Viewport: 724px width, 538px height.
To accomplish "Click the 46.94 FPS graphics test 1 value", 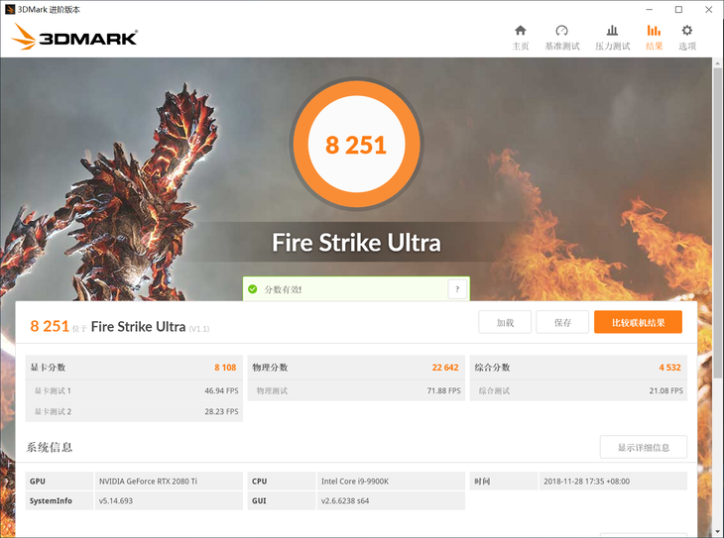I will point(221,390).
